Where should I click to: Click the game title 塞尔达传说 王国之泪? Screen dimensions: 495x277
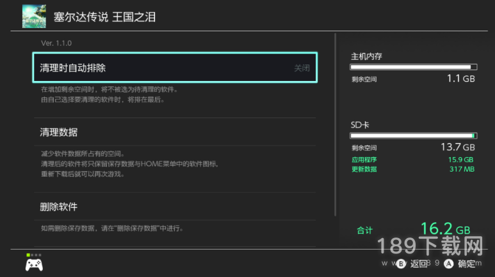click(x=104, y=17)
